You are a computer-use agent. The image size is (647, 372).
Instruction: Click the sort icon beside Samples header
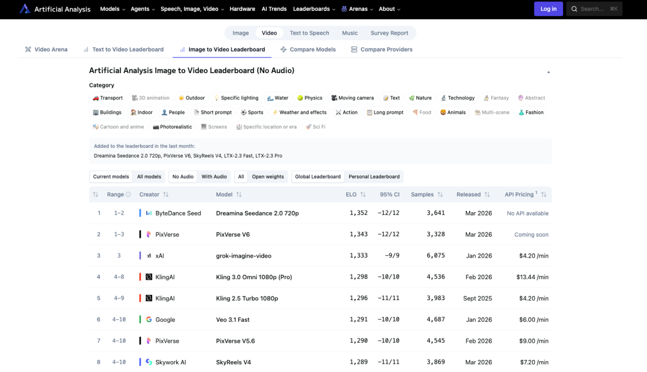click(x=440, y=195)
